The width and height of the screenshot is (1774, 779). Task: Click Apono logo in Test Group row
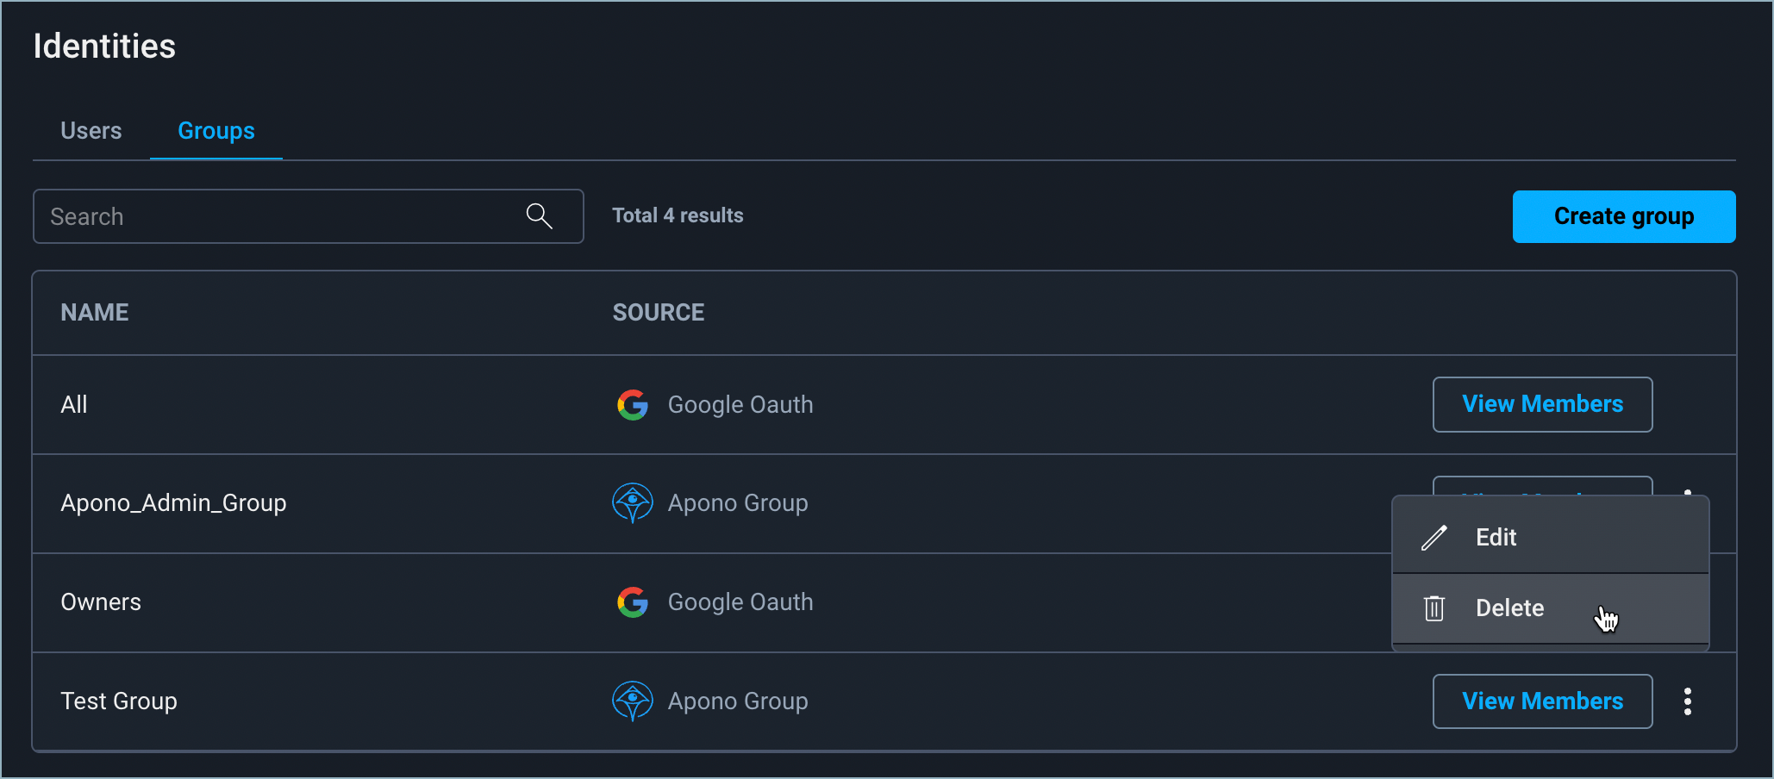pos(632,701)
